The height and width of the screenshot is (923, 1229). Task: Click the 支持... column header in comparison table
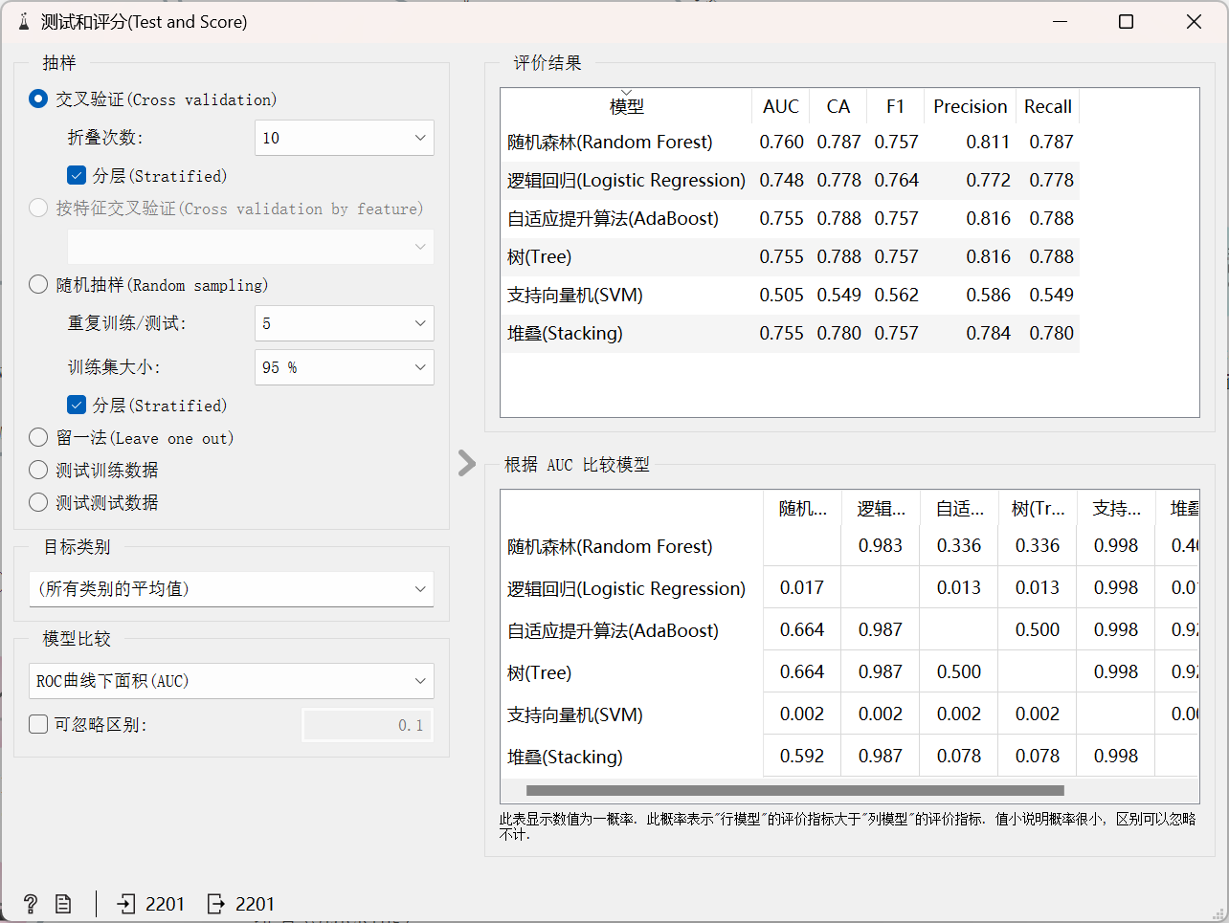(1116, 509)
